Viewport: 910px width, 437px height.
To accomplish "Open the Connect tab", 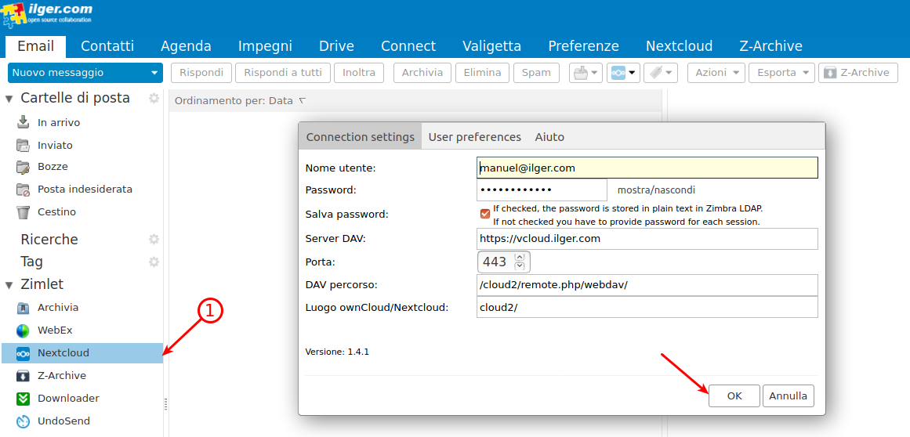I will (x=408, y=46).
